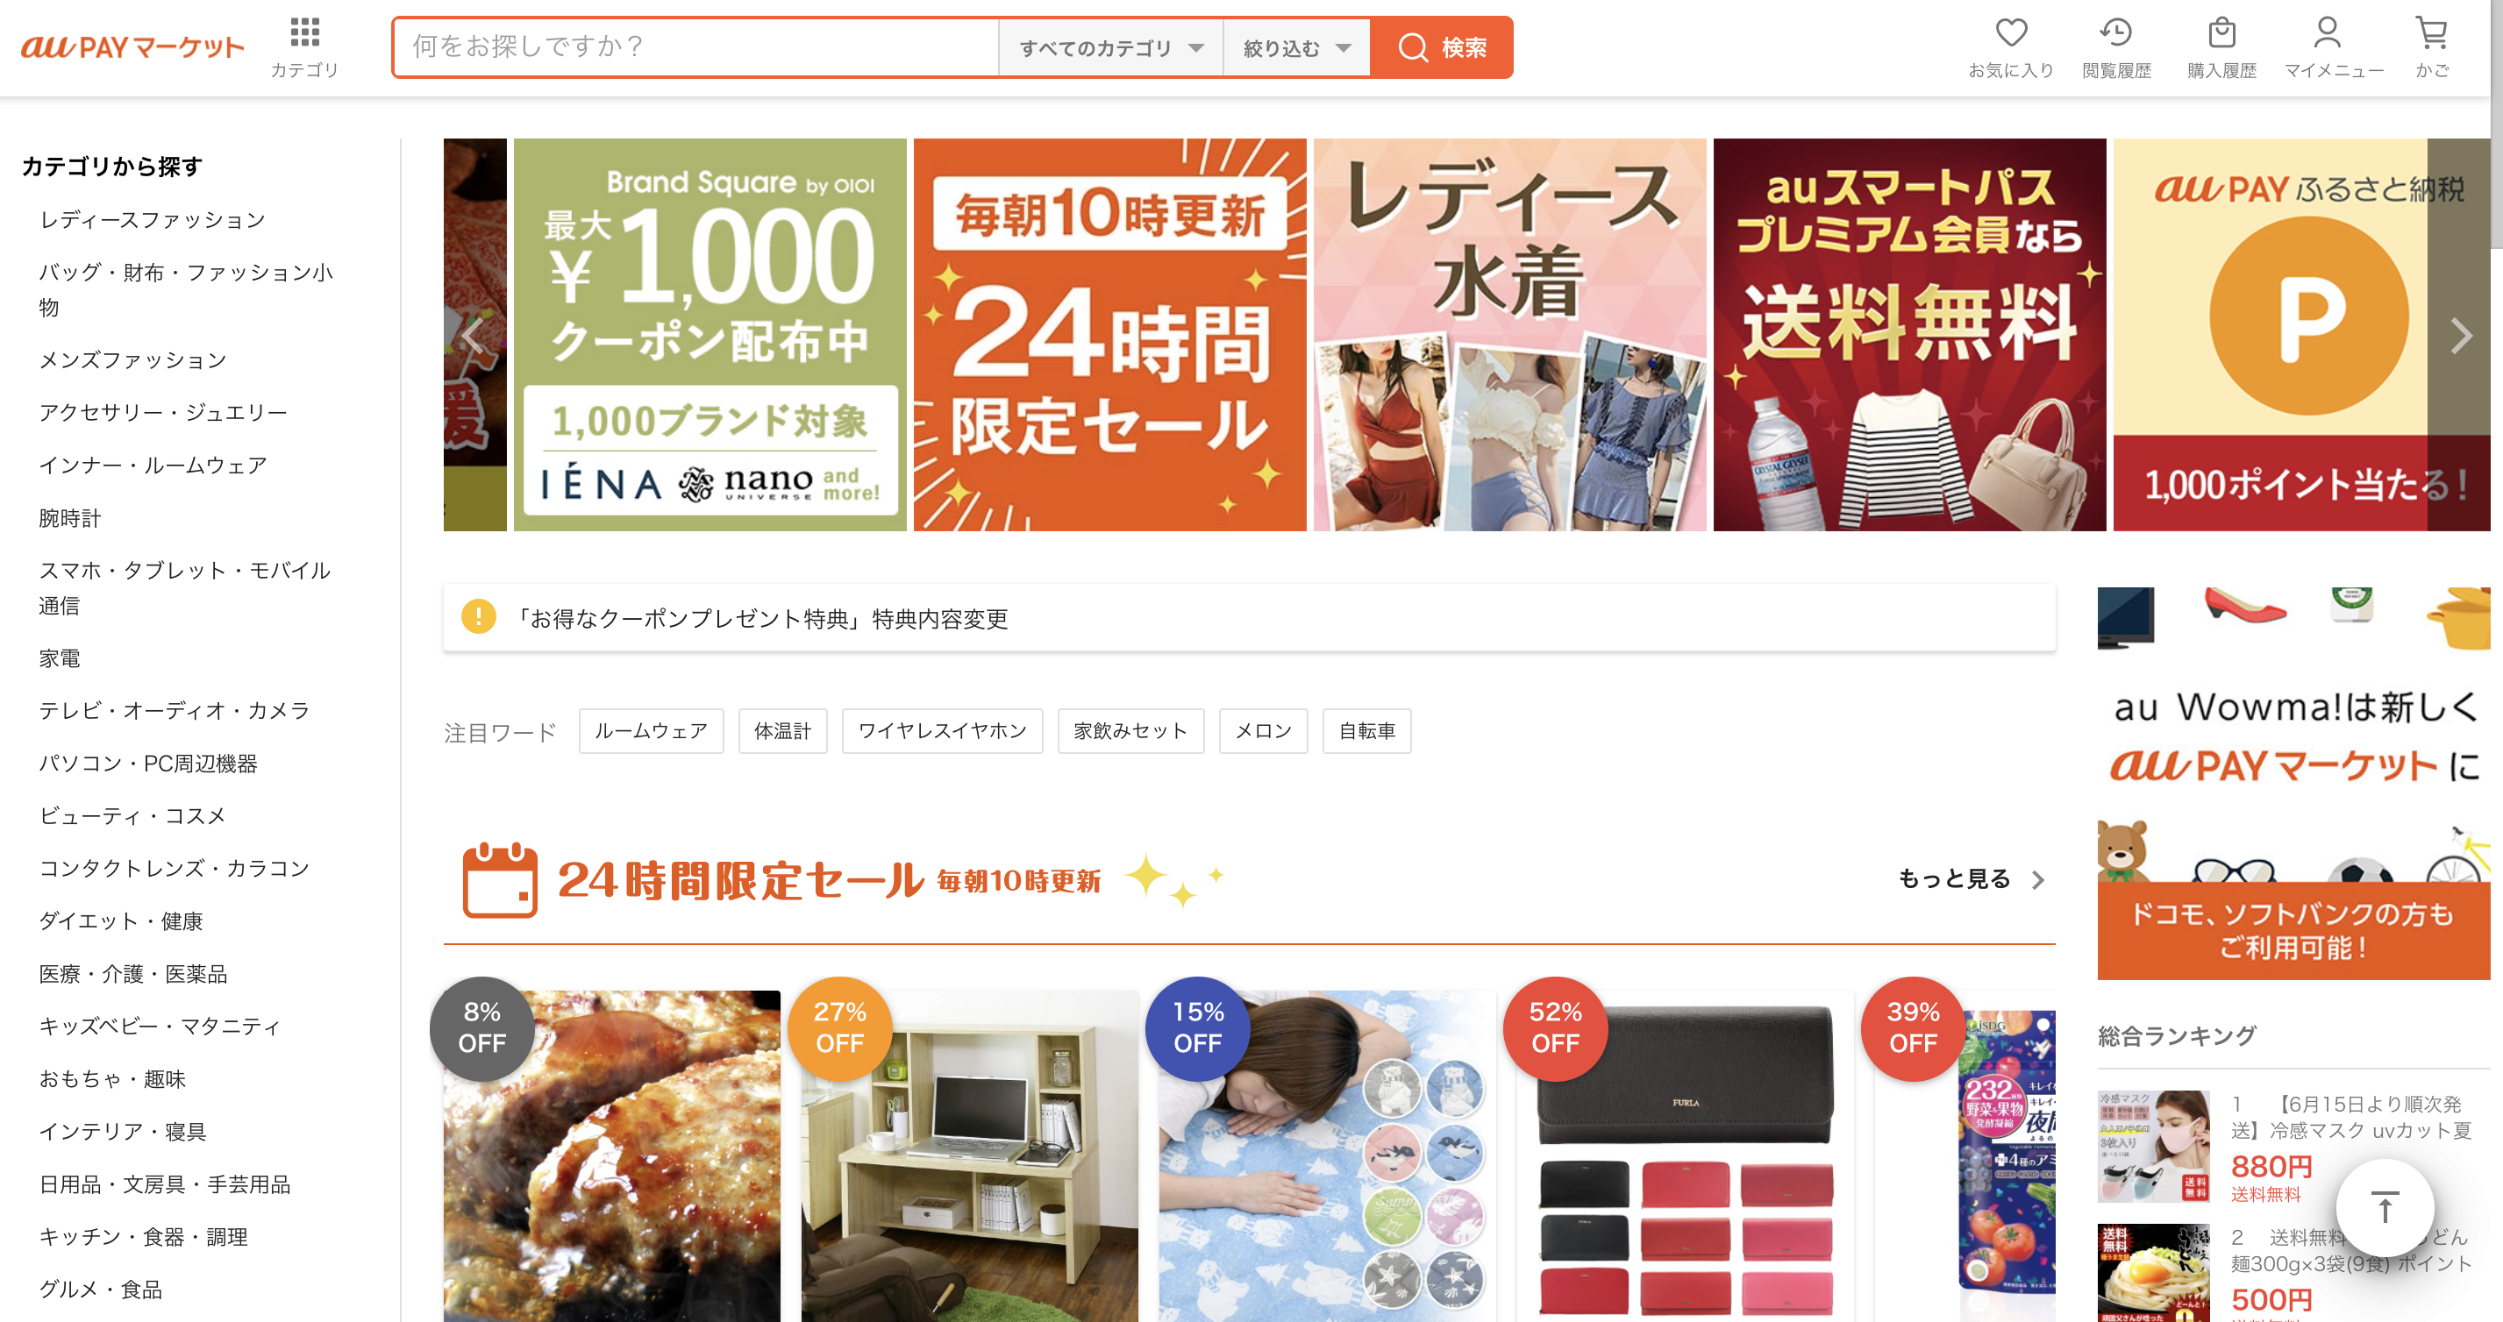
Task: Select インテリア・寝具 category
Action: 123,1131
